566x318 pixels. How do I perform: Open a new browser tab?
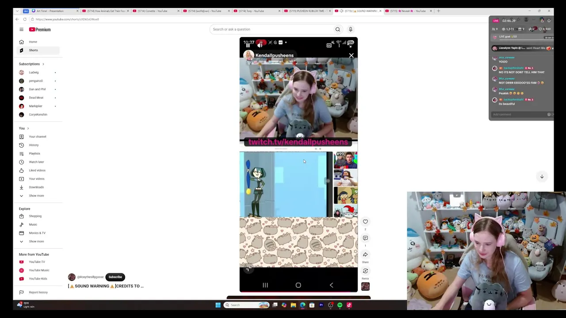pyautogui.click(x=438, y=11)
